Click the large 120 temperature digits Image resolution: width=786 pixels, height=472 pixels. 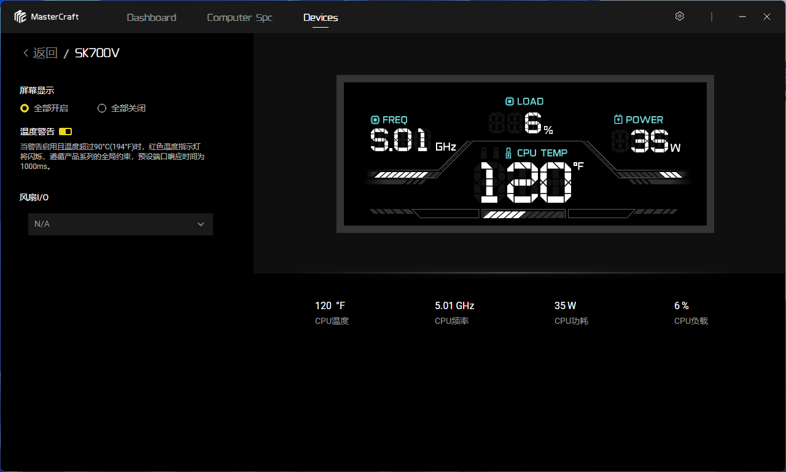(526, 183)
